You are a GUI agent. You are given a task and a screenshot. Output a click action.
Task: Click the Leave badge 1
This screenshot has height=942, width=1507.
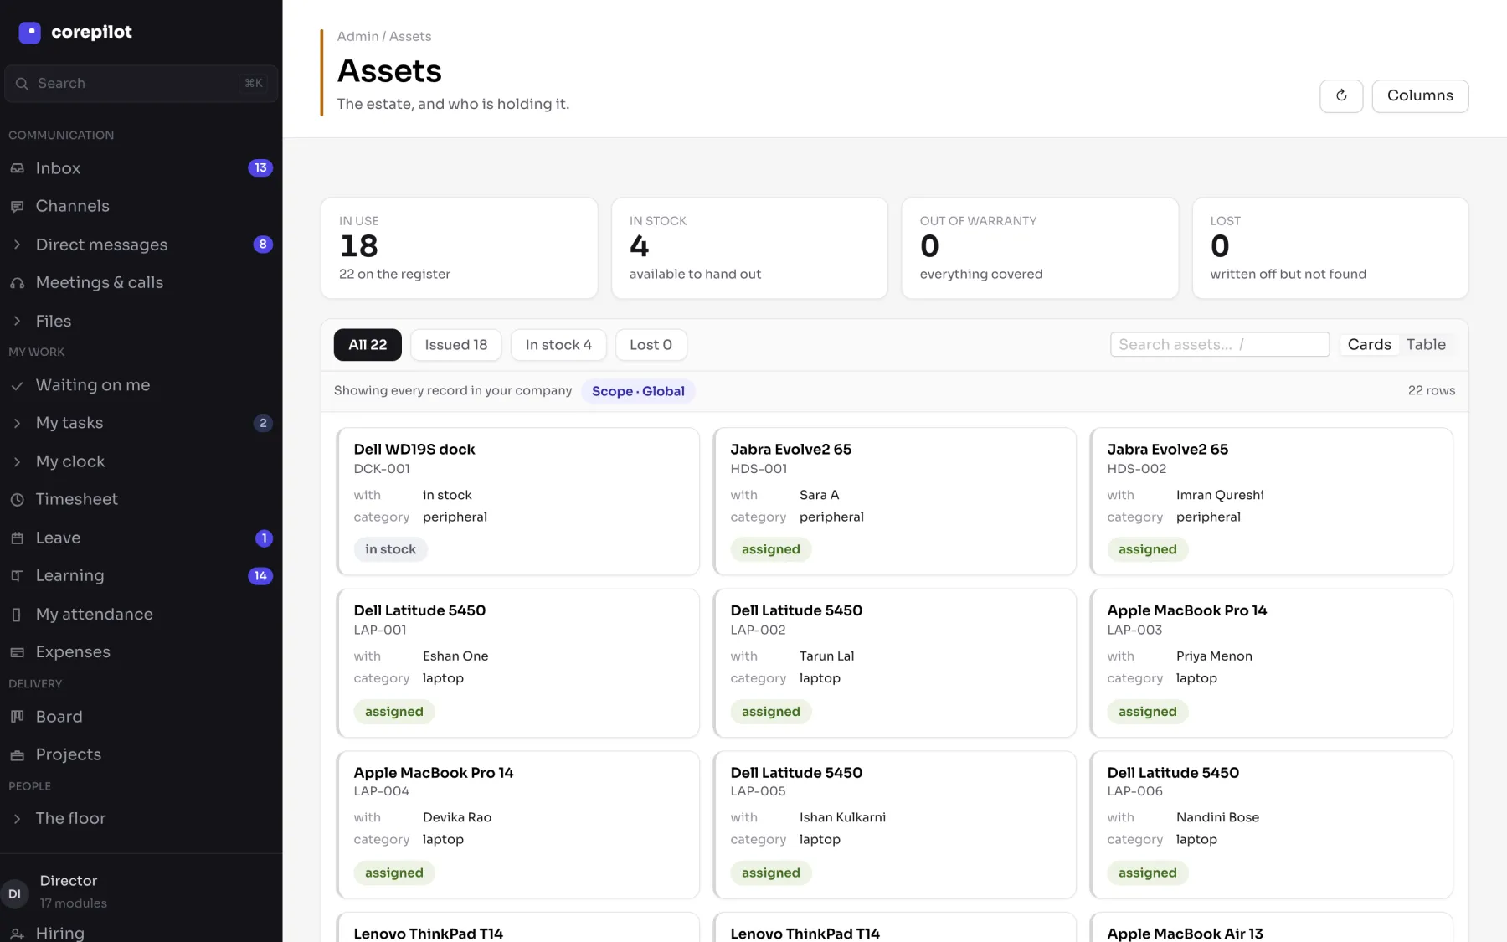click(264, 538)
